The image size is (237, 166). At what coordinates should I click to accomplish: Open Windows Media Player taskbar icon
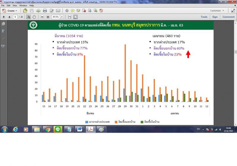[26, 129]
